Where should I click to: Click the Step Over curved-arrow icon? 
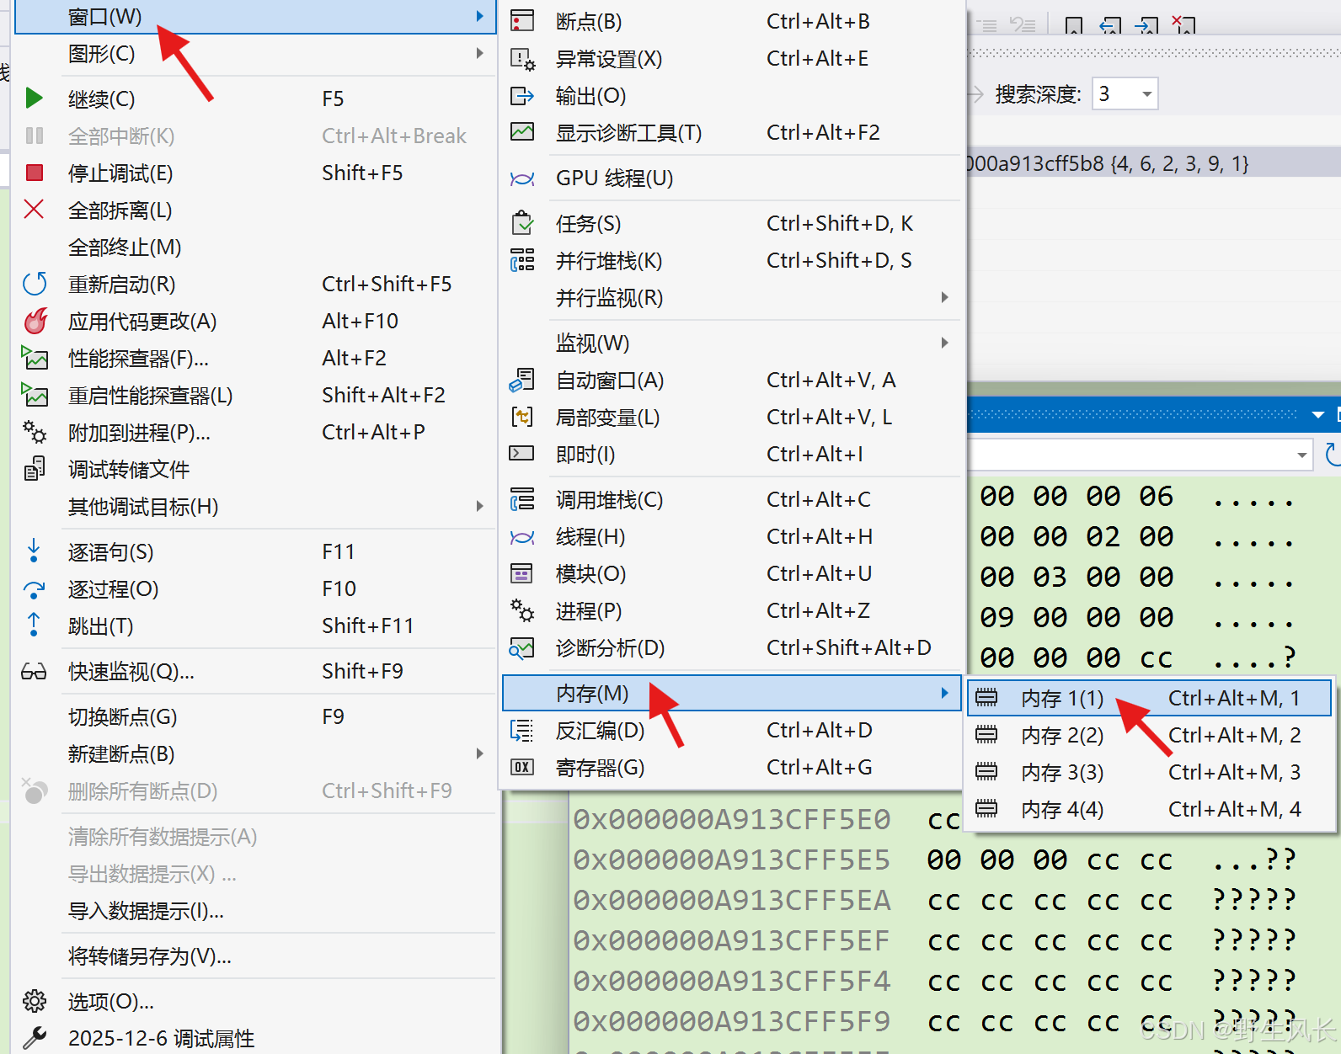click(35, 589)
